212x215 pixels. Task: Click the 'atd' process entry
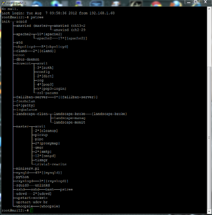pos(19,42)
